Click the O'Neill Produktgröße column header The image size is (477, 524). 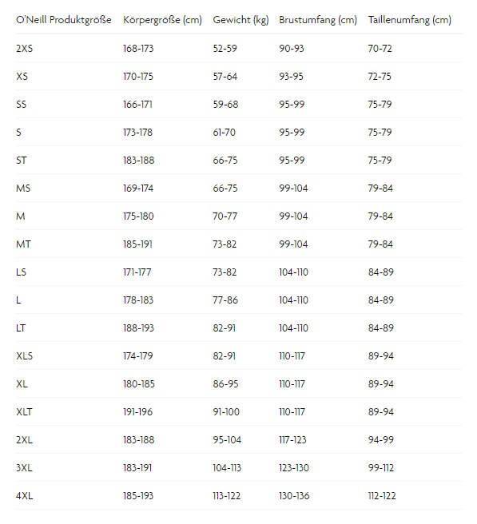pos(63,20)
